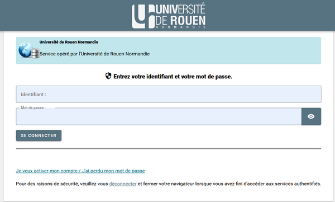Screen dimensions: 335x202
Task: Focus the Identifiant input field
Action: point(169,94)
